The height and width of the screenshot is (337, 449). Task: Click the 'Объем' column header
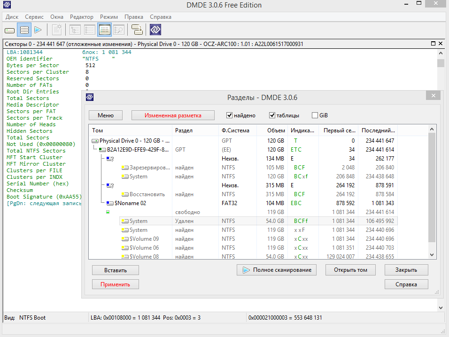(x=276, y=130)
